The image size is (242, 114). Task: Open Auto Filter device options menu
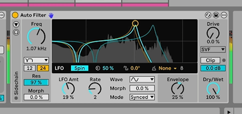click(224, 15)
